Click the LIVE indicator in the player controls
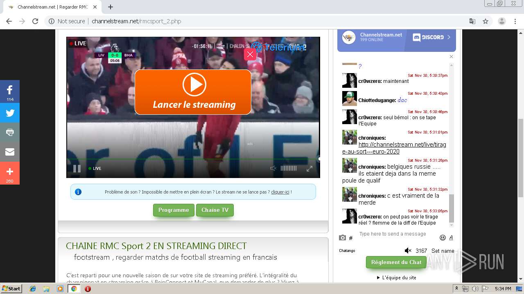Screen dimensions: 524x294 (95, 168)
